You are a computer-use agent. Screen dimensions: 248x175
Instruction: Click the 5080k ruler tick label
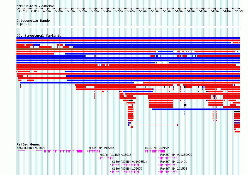click(155, 11)
